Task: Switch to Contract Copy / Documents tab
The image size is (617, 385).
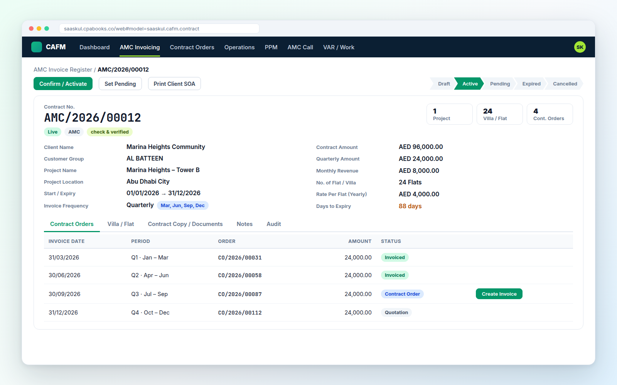Action: click(x=185, y=224)
